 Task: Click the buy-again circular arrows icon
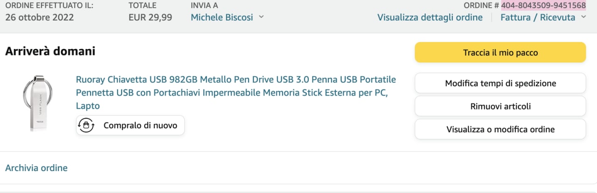coord(87,125)
